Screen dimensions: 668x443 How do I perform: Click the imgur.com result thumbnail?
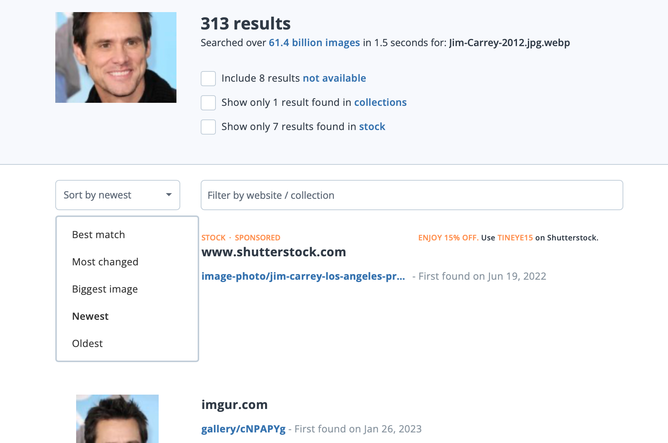[117, 419]
